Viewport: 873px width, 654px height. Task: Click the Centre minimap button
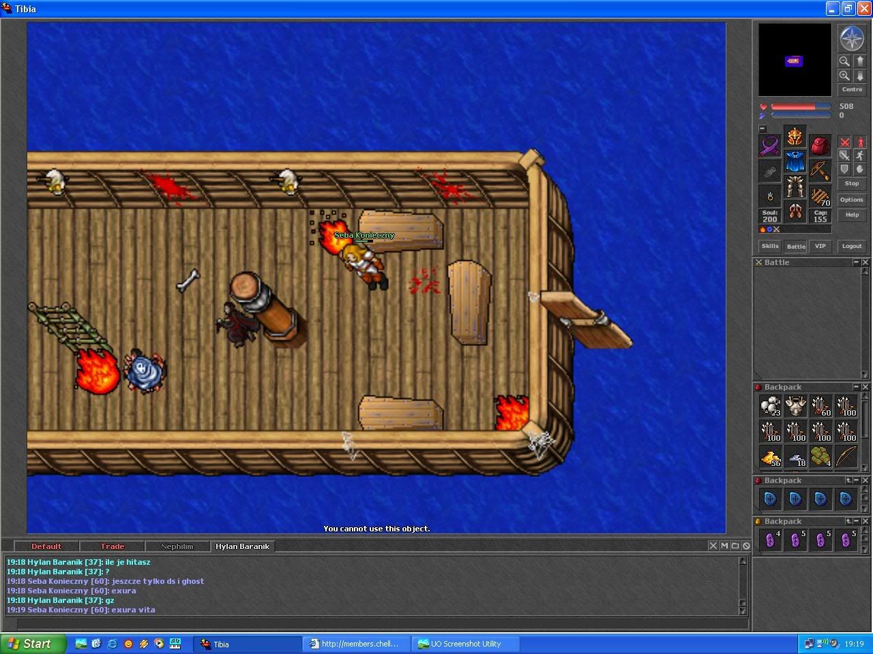pyautogui.click(x=852, y=89)
